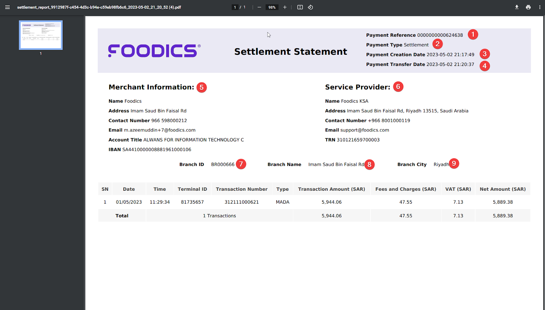Image resolution: width=545 pixels, height=310 pixels.
Task: Select the Total row VAT 7.13
Action: pyautogui.click(x=458, y=216)
